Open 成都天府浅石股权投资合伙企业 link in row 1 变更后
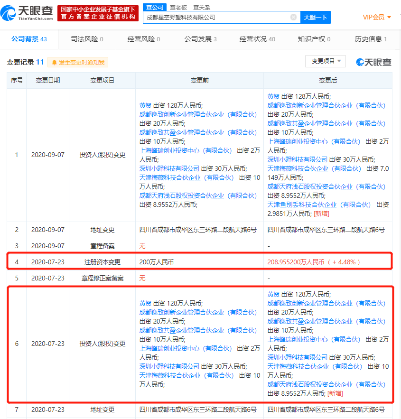 pos(326,186)
